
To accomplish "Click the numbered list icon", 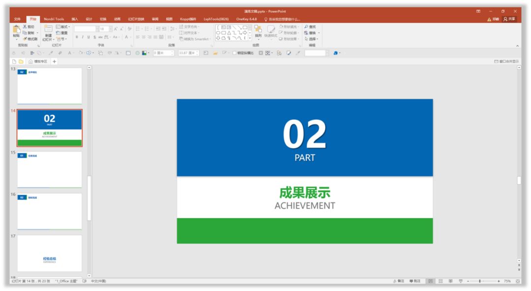I will (x=147, y=29).
